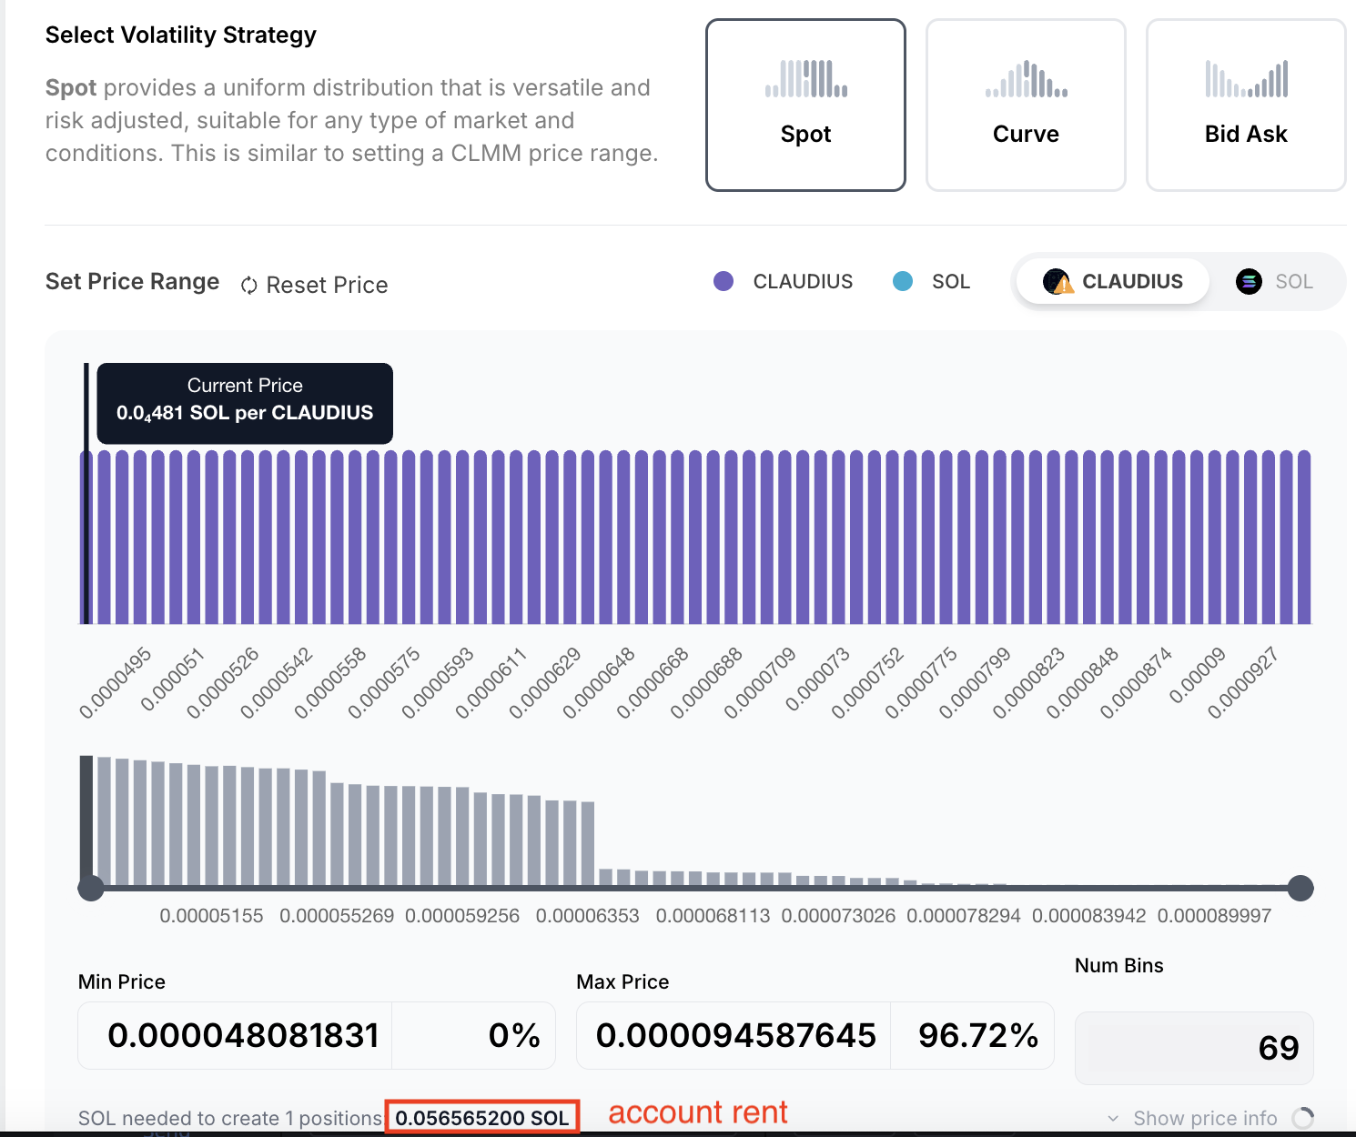The width and height of the screenshot is (1356, 1137).
Task: Grab the right max price slider handle
Action: pos(1300,888)
